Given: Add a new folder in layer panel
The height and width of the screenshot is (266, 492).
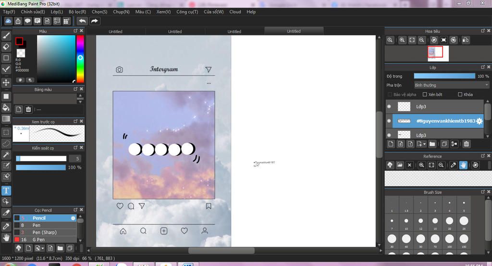Looking at the screenshot, I should [432, 144].
